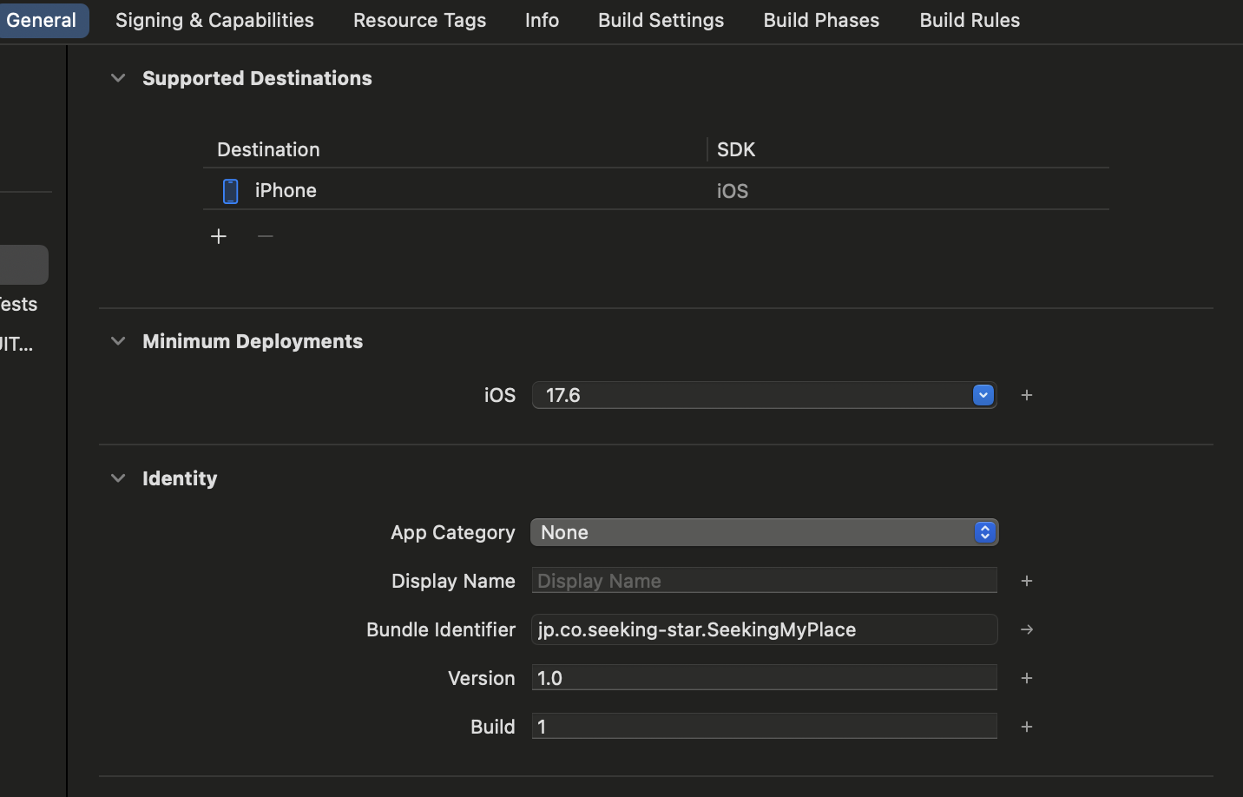Click the plus beside Display Name
The width and height of the screenshot is (1243, 797).
point(1027,581)
